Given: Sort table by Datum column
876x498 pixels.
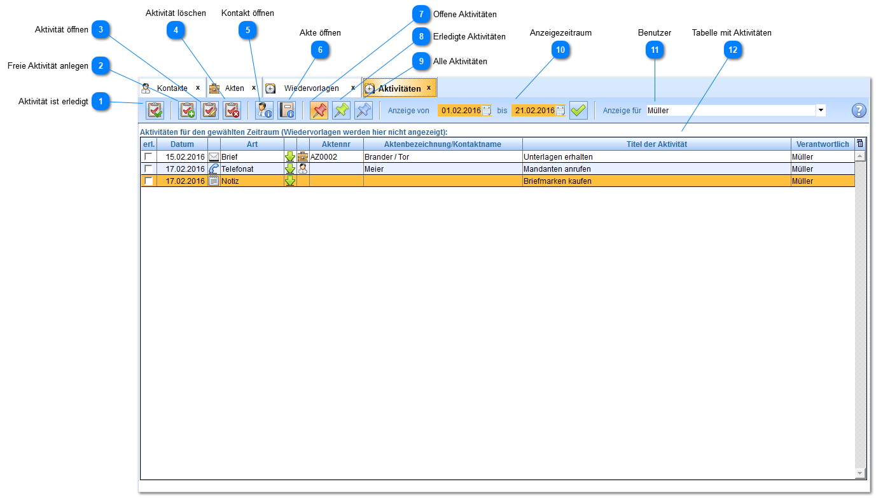Looking at the screenshot, I should pos(182,144).
